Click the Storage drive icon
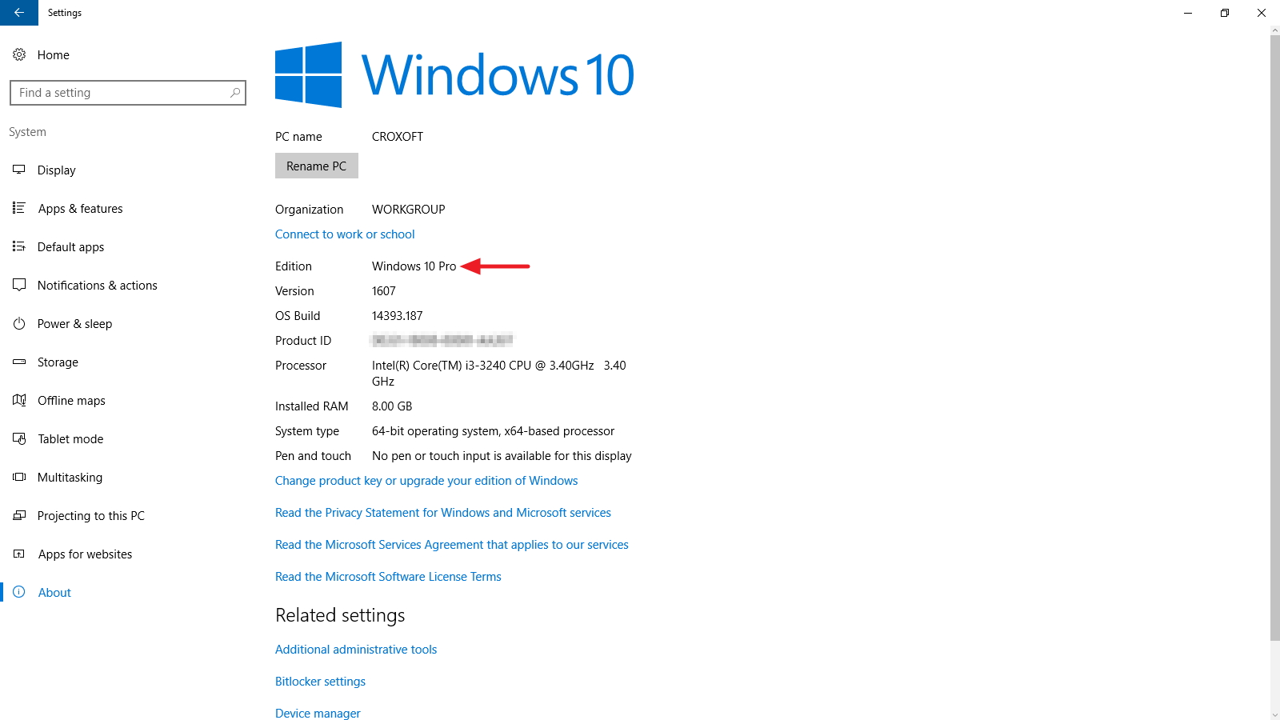1280x720 pixels. (x=19, y=362)
